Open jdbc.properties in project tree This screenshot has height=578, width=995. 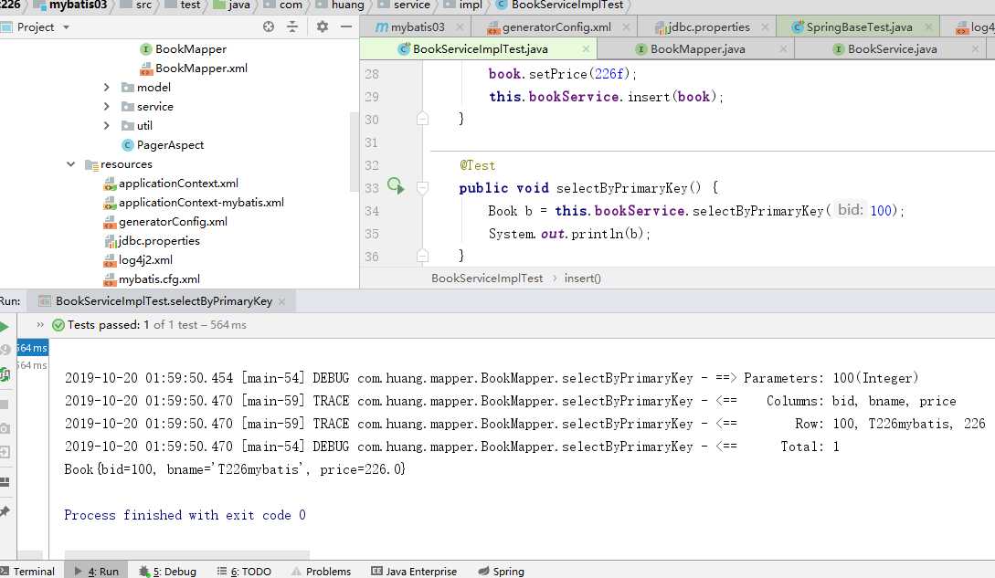[152, 240]
